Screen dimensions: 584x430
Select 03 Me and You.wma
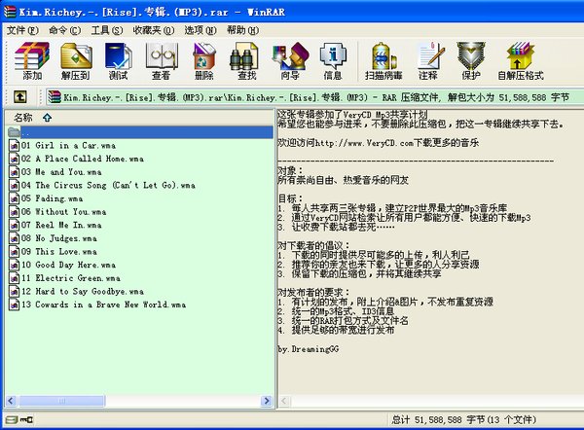61,172
